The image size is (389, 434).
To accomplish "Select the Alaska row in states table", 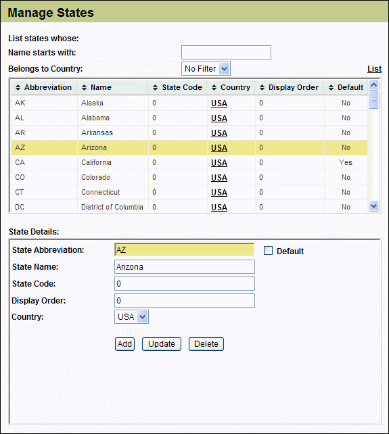I will (189, 103).
